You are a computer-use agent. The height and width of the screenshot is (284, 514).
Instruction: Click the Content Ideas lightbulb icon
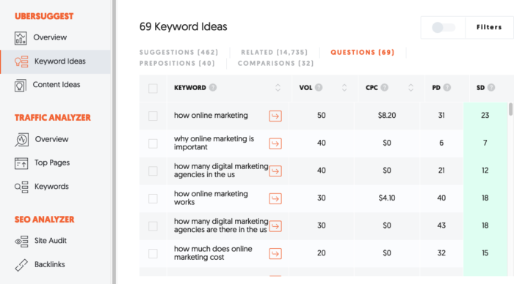[21, 86]
